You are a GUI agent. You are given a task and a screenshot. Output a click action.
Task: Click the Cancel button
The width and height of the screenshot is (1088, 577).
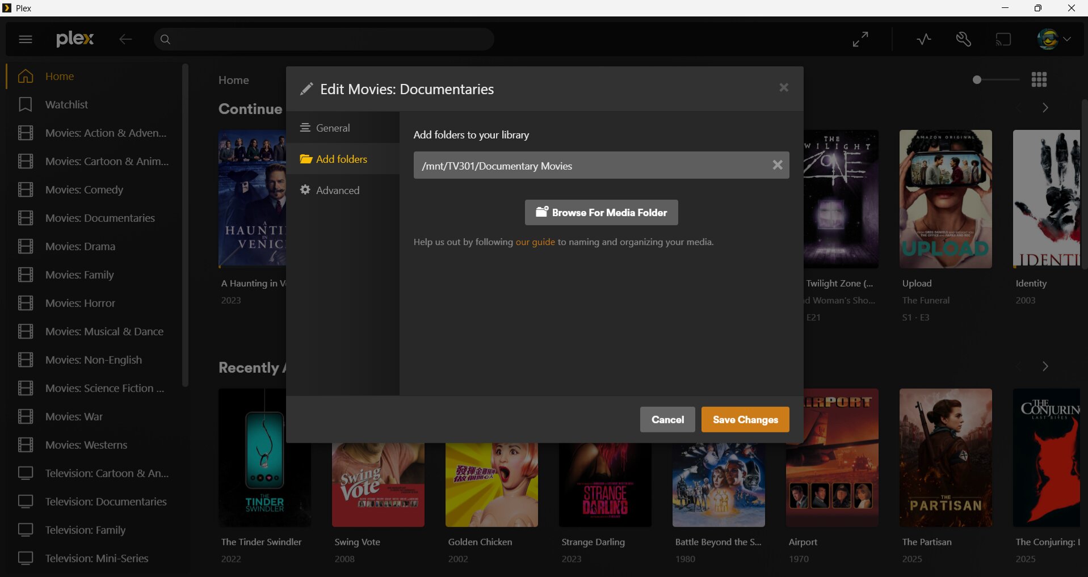click(667, 419)
